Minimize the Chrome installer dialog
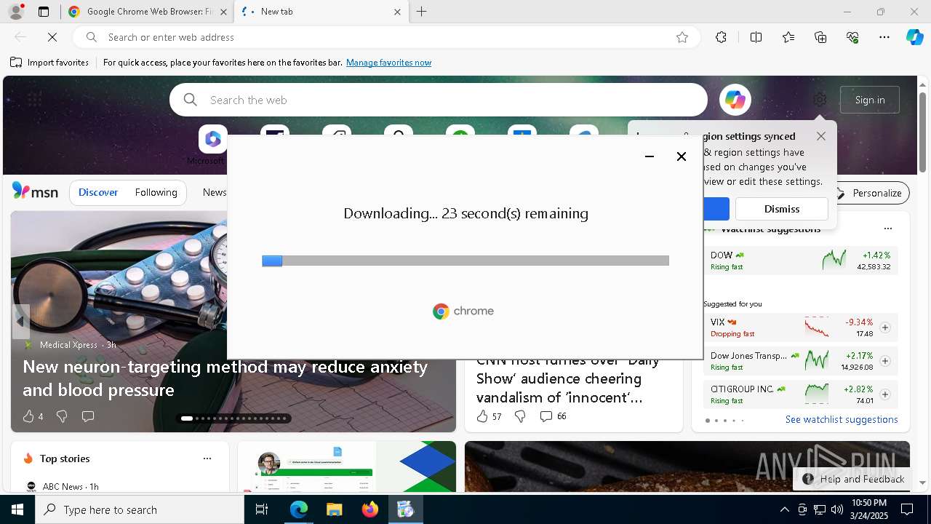The height and width of the screenshot is (524, 931). [650, 156]
